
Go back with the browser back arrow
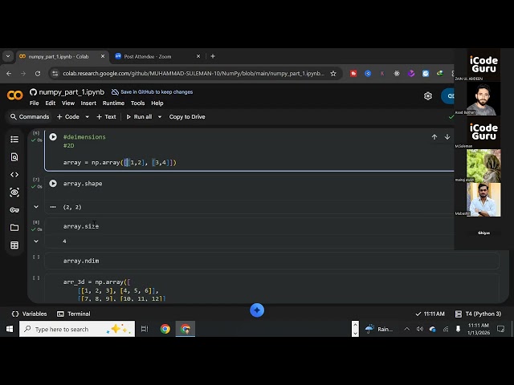(9, 74)
